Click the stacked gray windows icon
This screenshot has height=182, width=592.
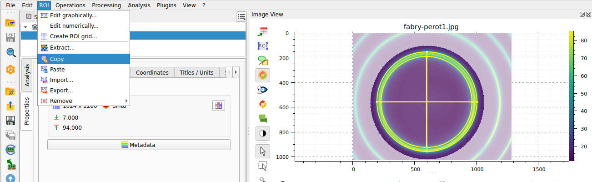click(x=10, y=135)
